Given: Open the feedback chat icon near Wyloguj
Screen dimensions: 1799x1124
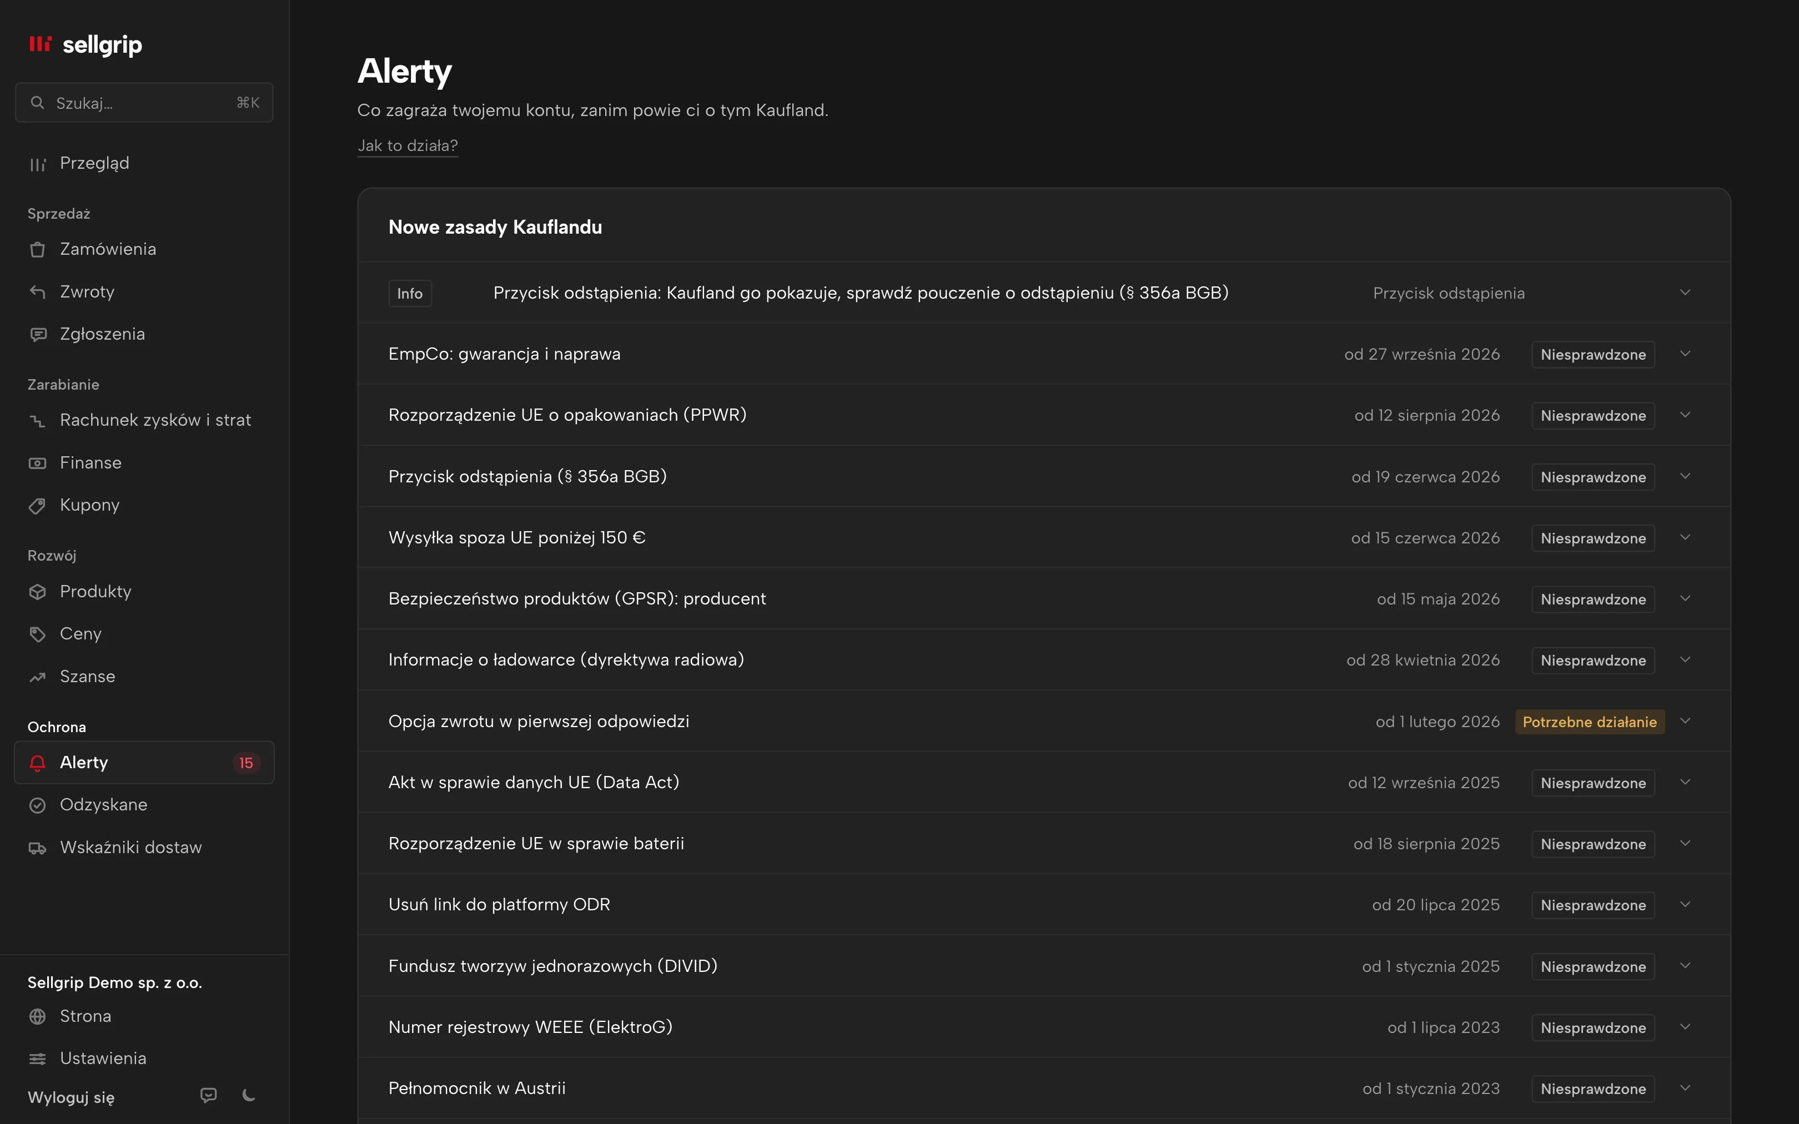Looking at the screenshot, I should [x=209, y=1095].
